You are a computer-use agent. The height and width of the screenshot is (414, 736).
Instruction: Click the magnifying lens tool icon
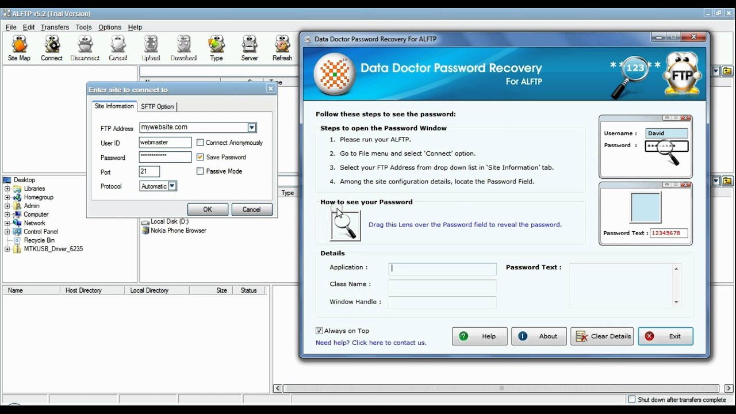click(346, 225)
